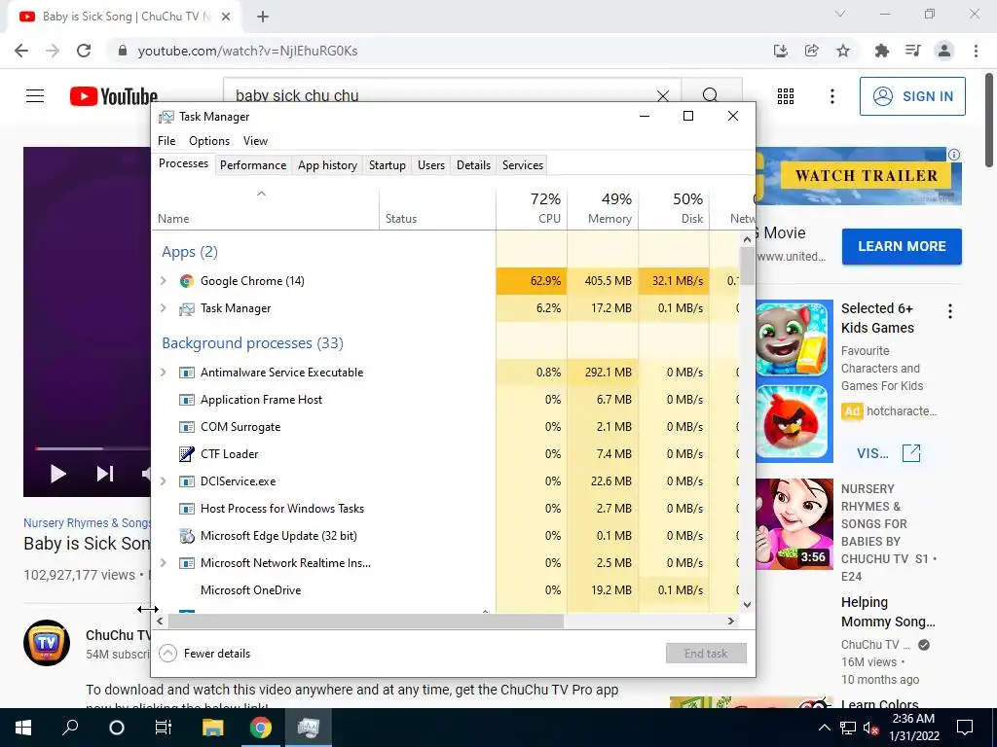Switch to the Users tab
The width and height of the screenshot is (997, 747).
[x=431, y=165]
